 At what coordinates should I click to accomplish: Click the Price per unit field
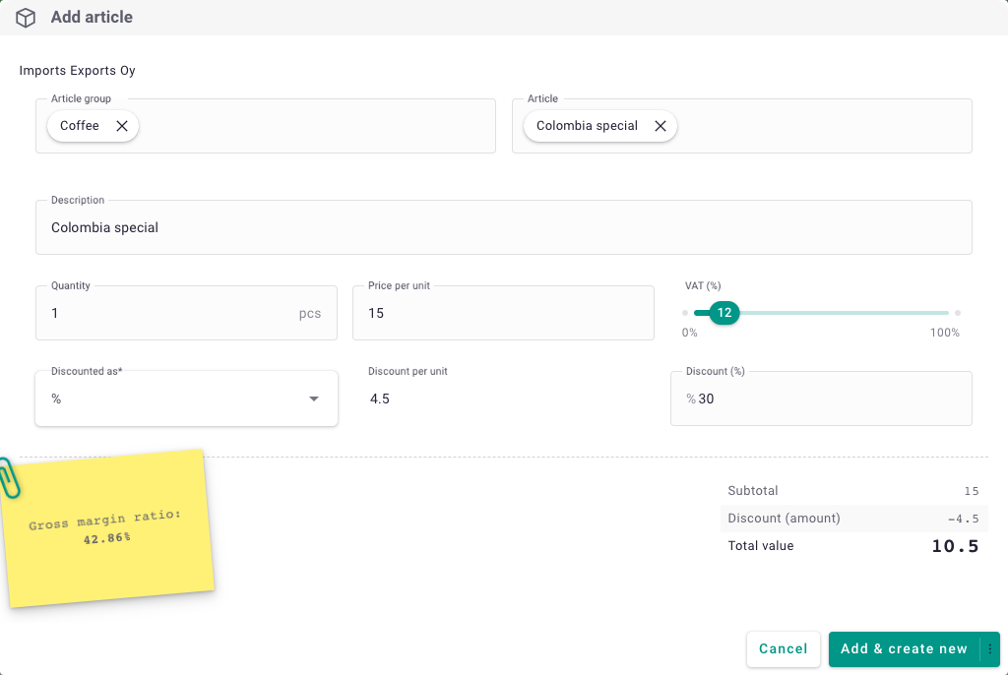pos(503,314)
